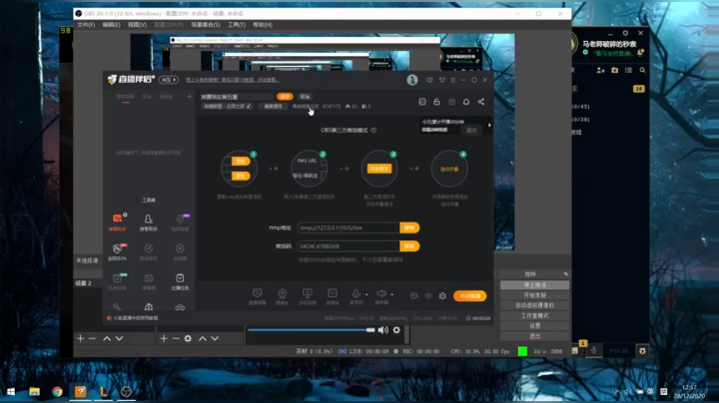Open the 编辑(E) menu in OBS
Image resolution: width=719 pixels, height=403 pixels.
click(x=111, y=25)
